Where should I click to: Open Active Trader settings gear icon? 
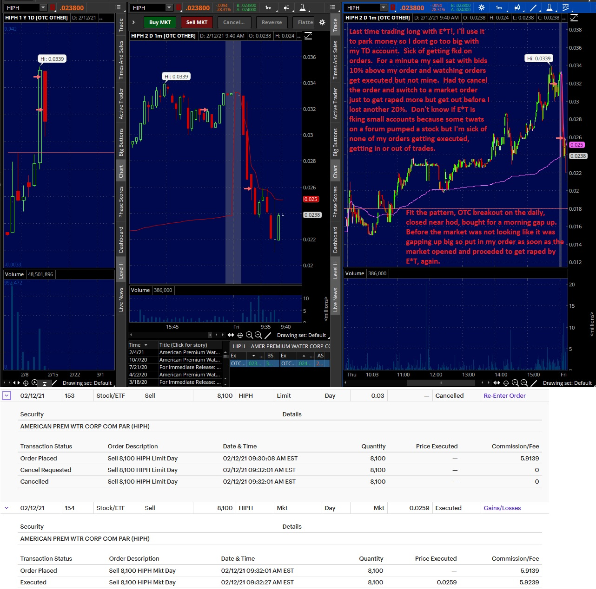tap(322, 22)
